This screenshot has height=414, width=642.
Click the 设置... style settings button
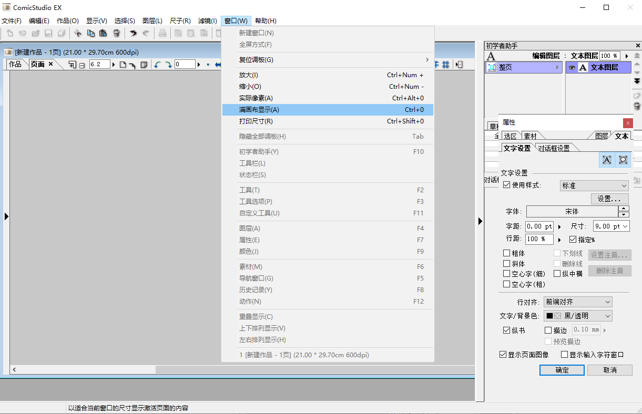pos(609,199)
